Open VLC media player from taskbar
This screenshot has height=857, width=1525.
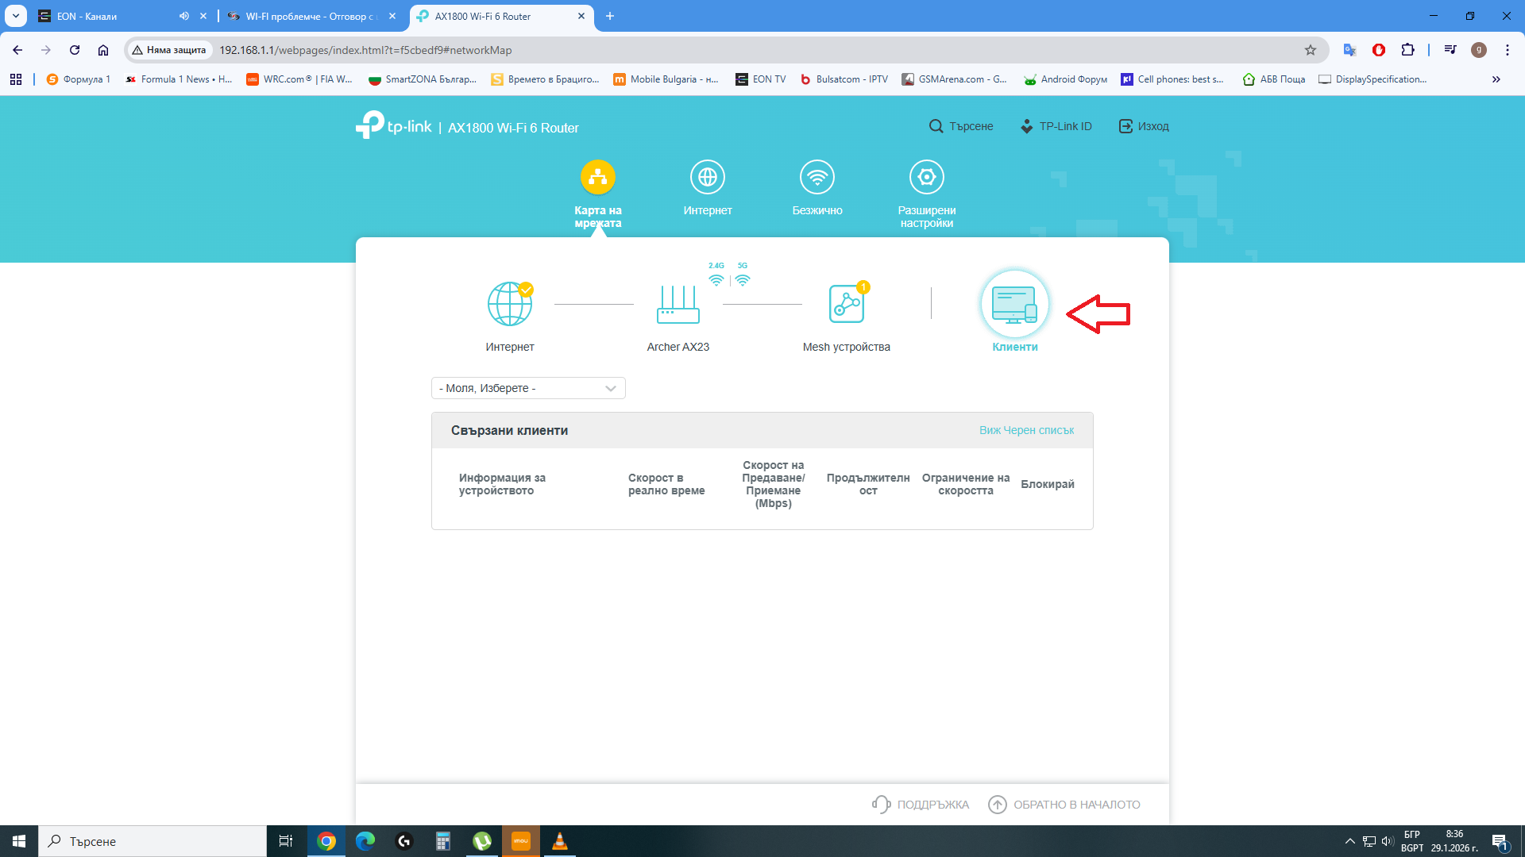[x=559, y=841]
